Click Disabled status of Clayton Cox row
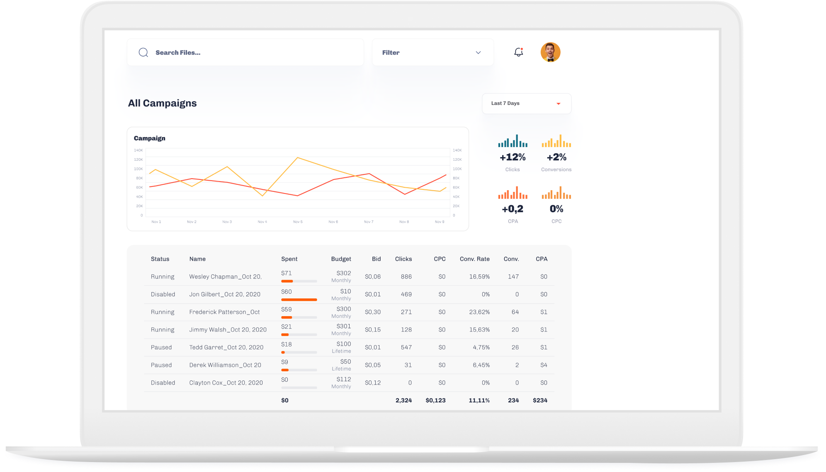This screenshot has height=472, width=826. point(163,383)
